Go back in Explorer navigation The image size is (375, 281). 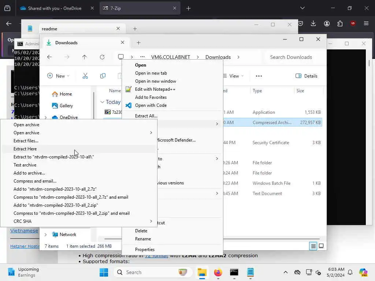pyautogui.click(x=49, y=57)
